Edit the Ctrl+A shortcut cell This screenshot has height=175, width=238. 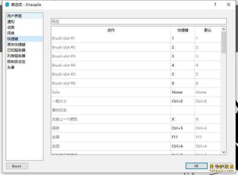(x=183, y=146)
